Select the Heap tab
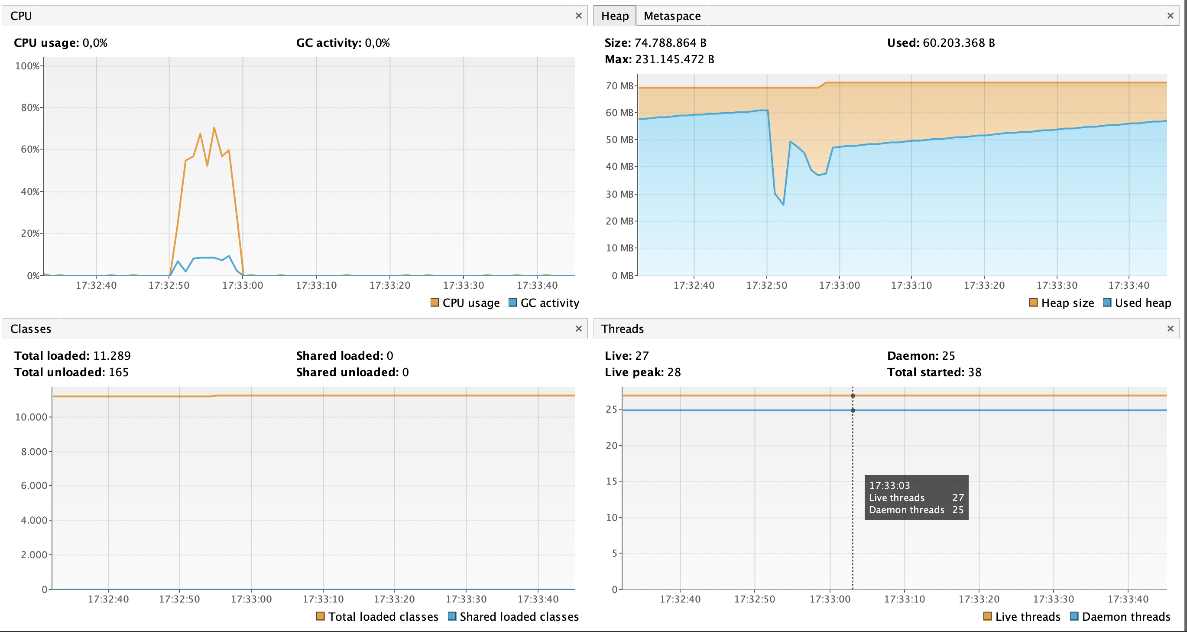 point(615,16)
